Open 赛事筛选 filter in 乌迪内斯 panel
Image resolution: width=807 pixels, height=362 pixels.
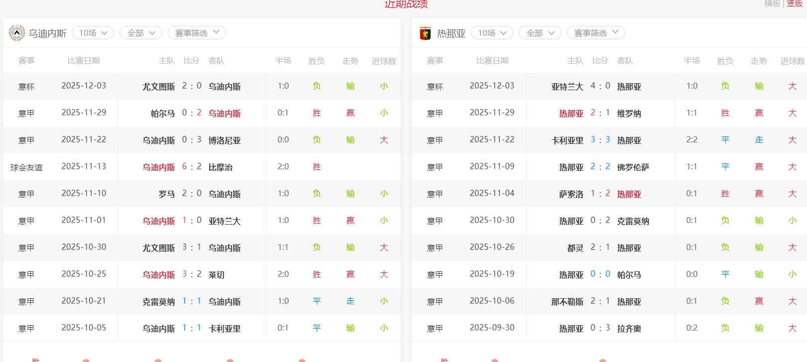tap(197, 33)
